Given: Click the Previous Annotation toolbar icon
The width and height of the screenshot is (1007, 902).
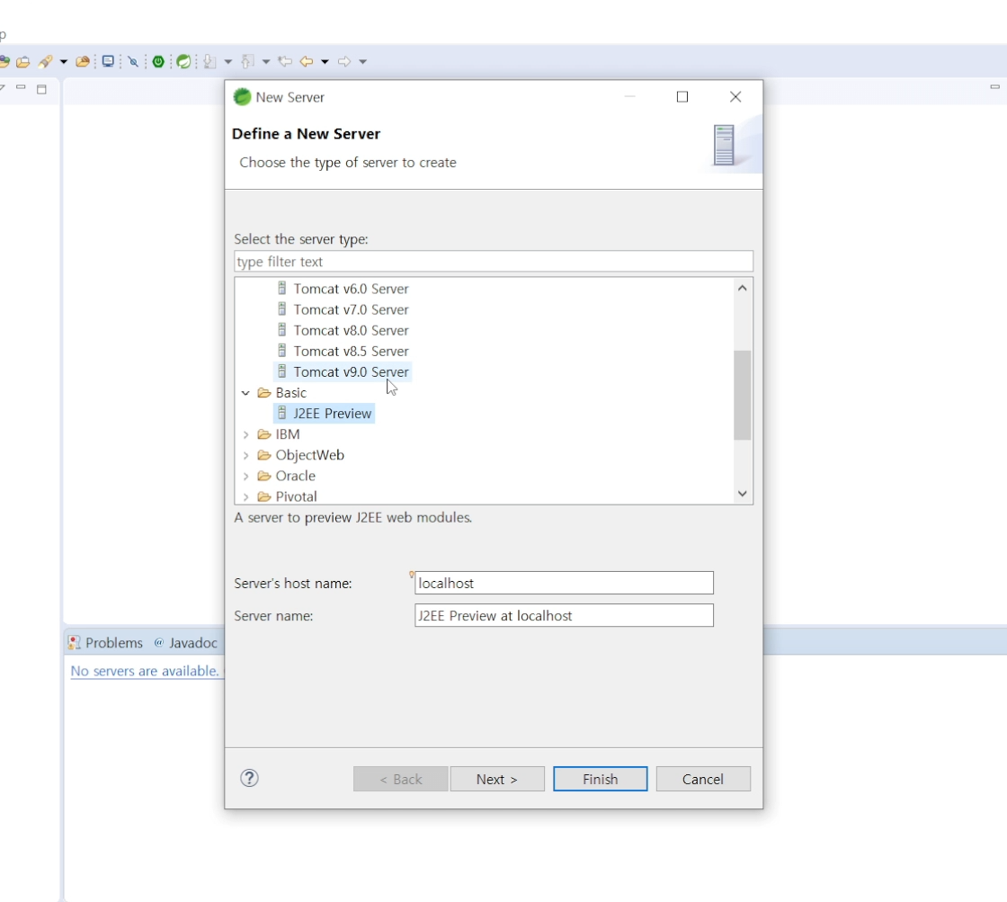Looking at the screenshot, I should pyautogui.click(x=247, y=62).
